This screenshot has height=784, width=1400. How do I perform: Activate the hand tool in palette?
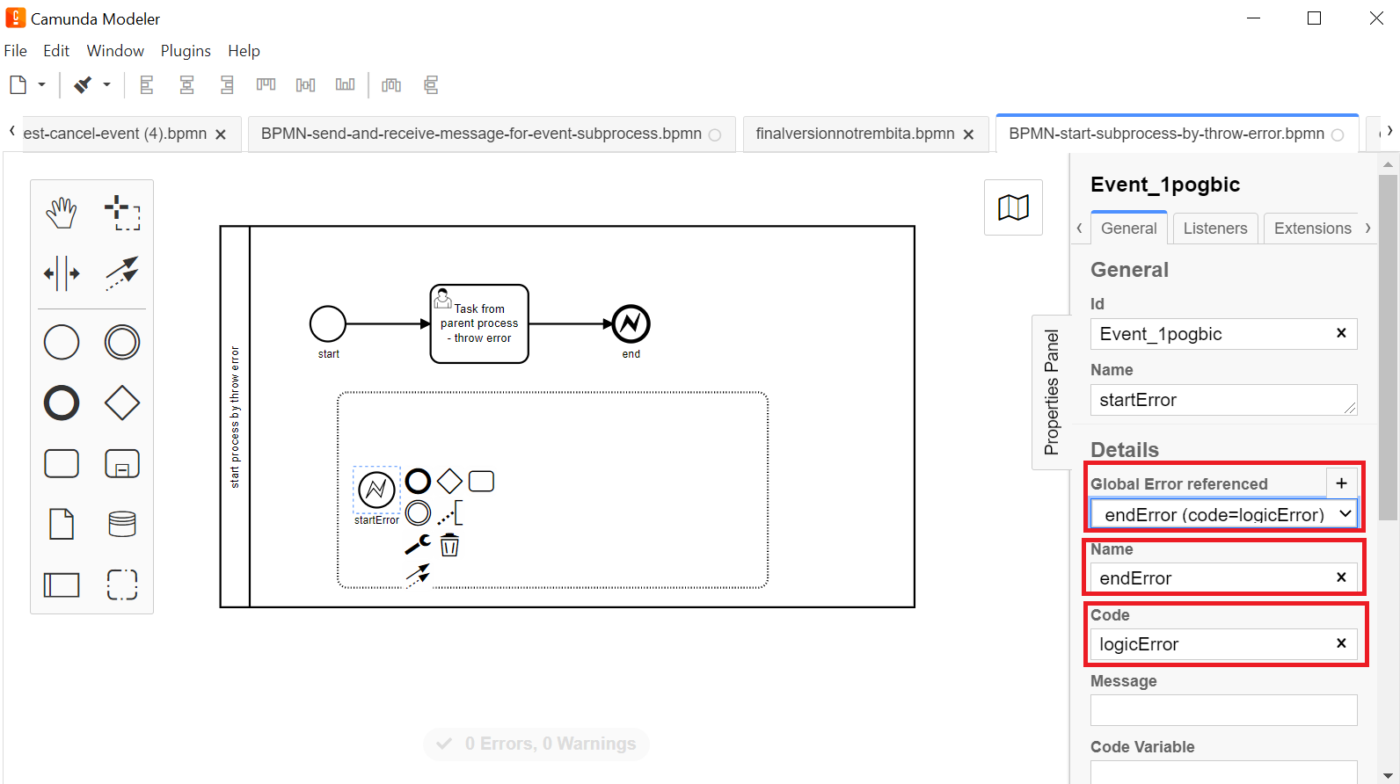point(62,213)
